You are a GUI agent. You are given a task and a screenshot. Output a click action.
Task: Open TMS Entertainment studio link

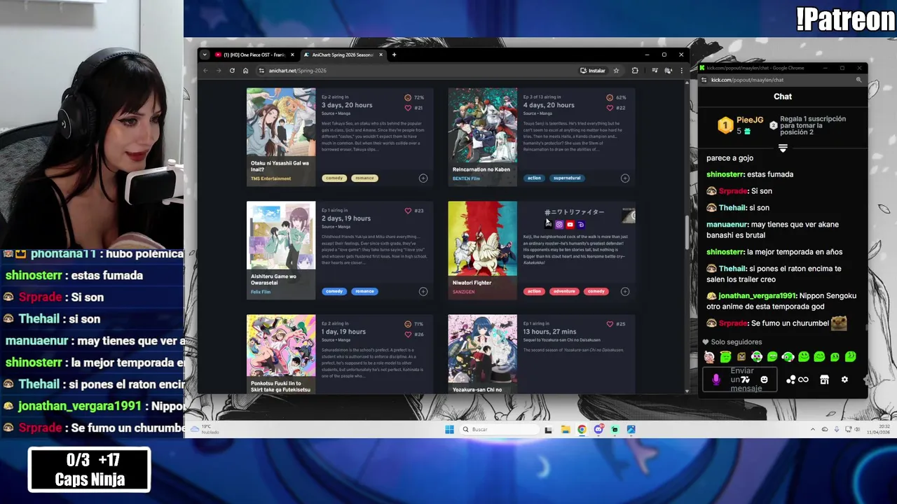(x=271, y=178)
